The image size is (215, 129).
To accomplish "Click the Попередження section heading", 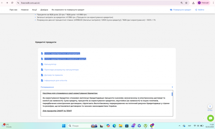I will click(x=47, y=87).
